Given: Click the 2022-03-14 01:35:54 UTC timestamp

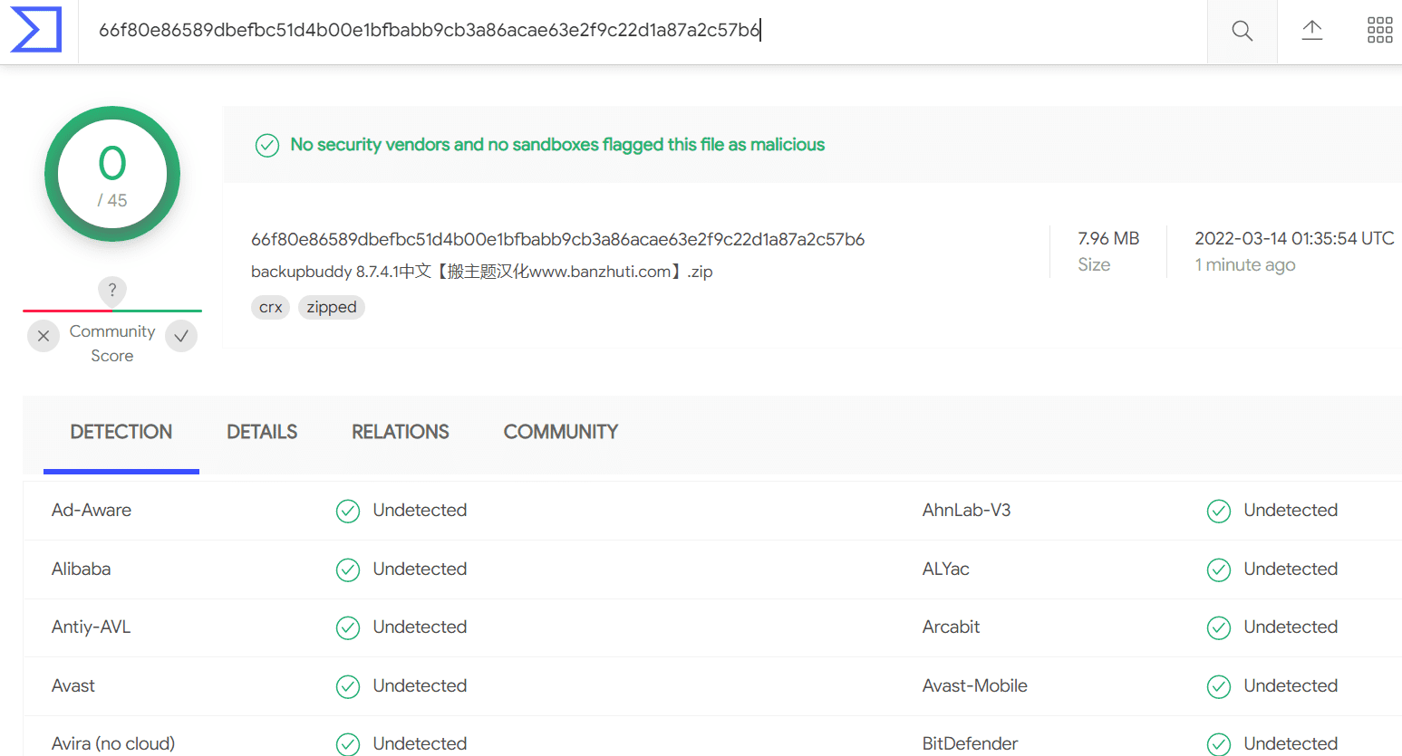Looking at the screenshot, I should tap(1294, 238).
